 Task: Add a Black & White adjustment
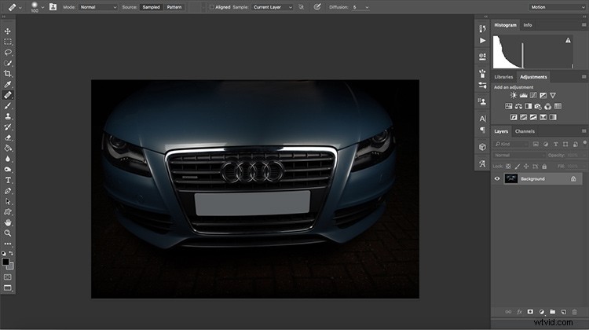pyautogui.click(x=529, y=106)
